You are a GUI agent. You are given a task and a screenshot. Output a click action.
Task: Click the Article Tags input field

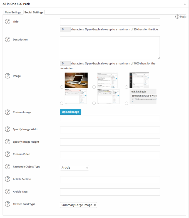tap(110, 192)
